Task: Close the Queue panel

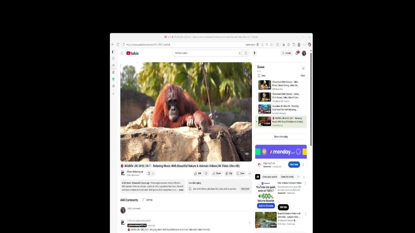Action: (x=303, y=69)
